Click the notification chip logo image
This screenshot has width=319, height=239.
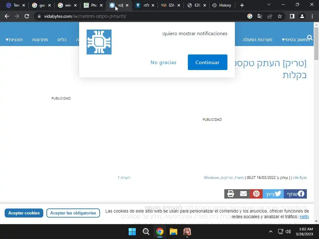pos(99,42)
